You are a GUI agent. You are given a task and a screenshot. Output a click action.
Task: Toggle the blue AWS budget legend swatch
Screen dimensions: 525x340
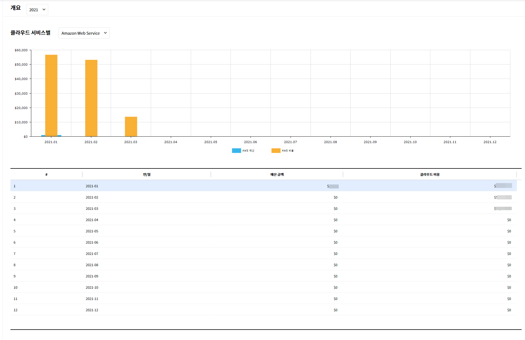(236, 151)
